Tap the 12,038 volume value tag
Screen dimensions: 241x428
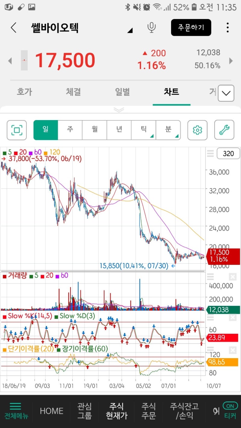[x=223, y=310]
